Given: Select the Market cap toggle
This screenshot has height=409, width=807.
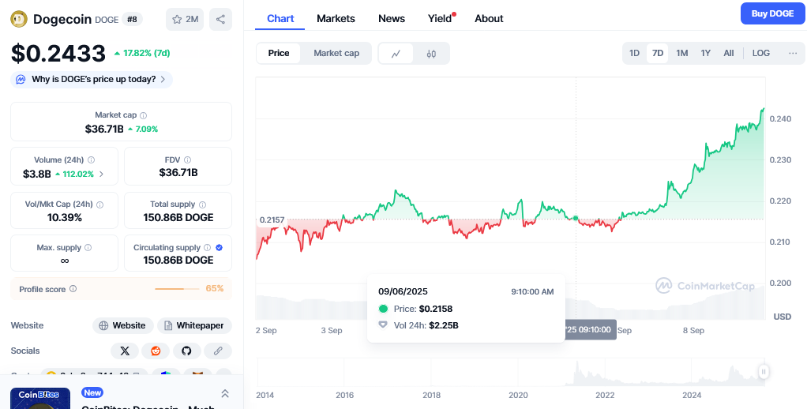Looking at the screenshot, I should pyautogui.click(x=336, y=53).
